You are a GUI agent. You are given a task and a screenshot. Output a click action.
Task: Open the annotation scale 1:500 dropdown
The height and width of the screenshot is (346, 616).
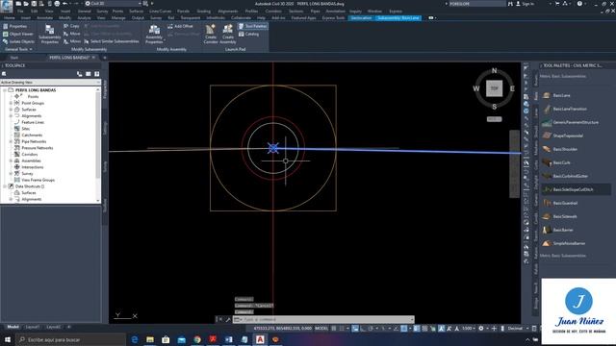[469, 329]
